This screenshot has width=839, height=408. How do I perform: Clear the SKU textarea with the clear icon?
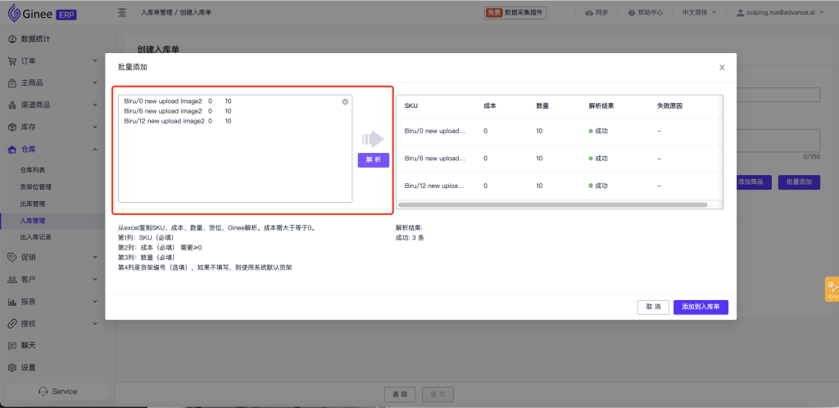point(345,101)
